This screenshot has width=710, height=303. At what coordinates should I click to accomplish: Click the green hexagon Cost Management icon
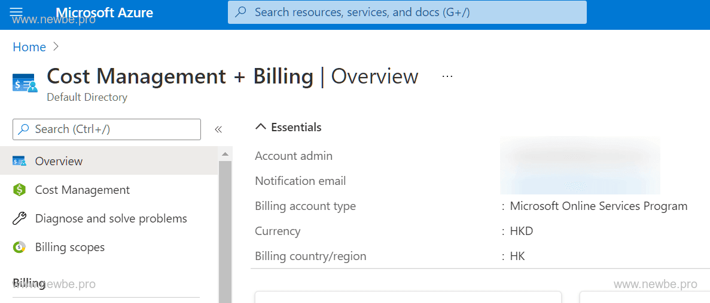(x=19, y=190)
